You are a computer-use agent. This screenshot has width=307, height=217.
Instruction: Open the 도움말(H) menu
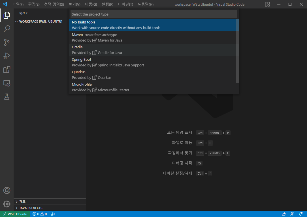point(146,4)
